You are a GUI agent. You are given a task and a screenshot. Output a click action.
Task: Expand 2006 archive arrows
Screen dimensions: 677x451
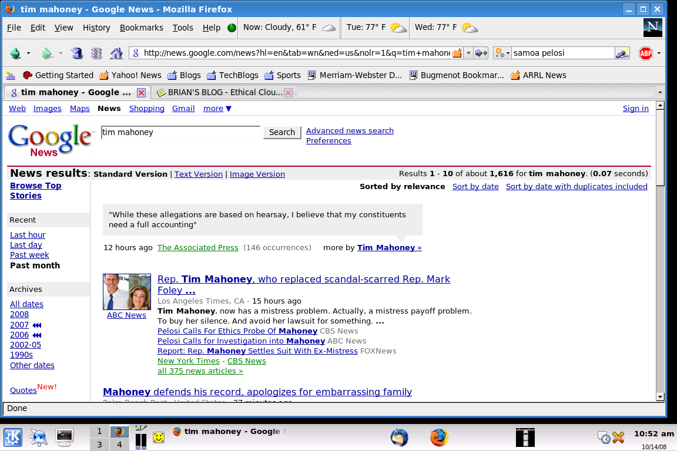37,335
